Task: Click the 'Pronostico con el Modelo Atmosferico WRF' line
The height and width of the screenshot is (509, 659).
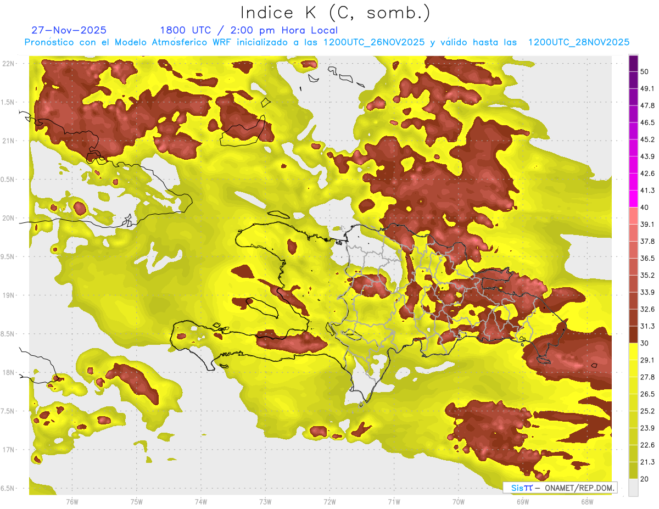Action: pyautogui.click(x=327, y=42)
